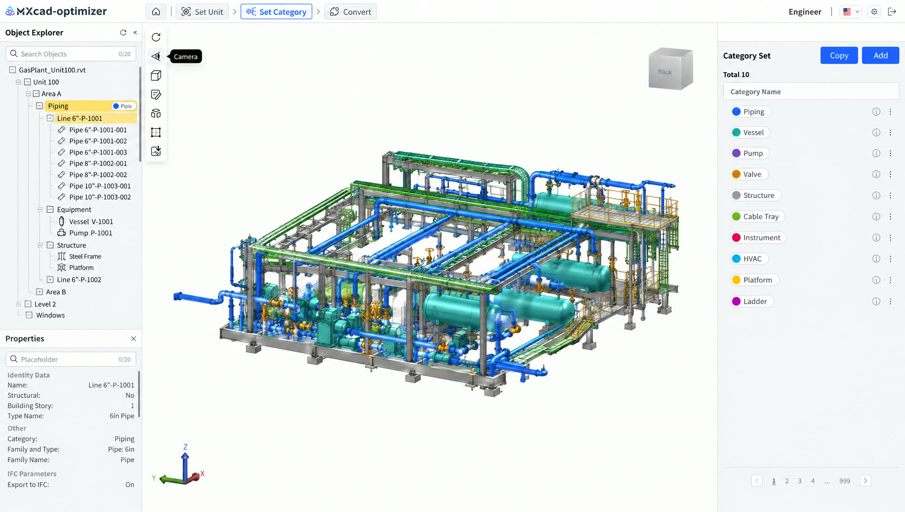This screenshot has width=905, height=512.
Task: Open more options for Pump category
Action: (x=890, y=153)
